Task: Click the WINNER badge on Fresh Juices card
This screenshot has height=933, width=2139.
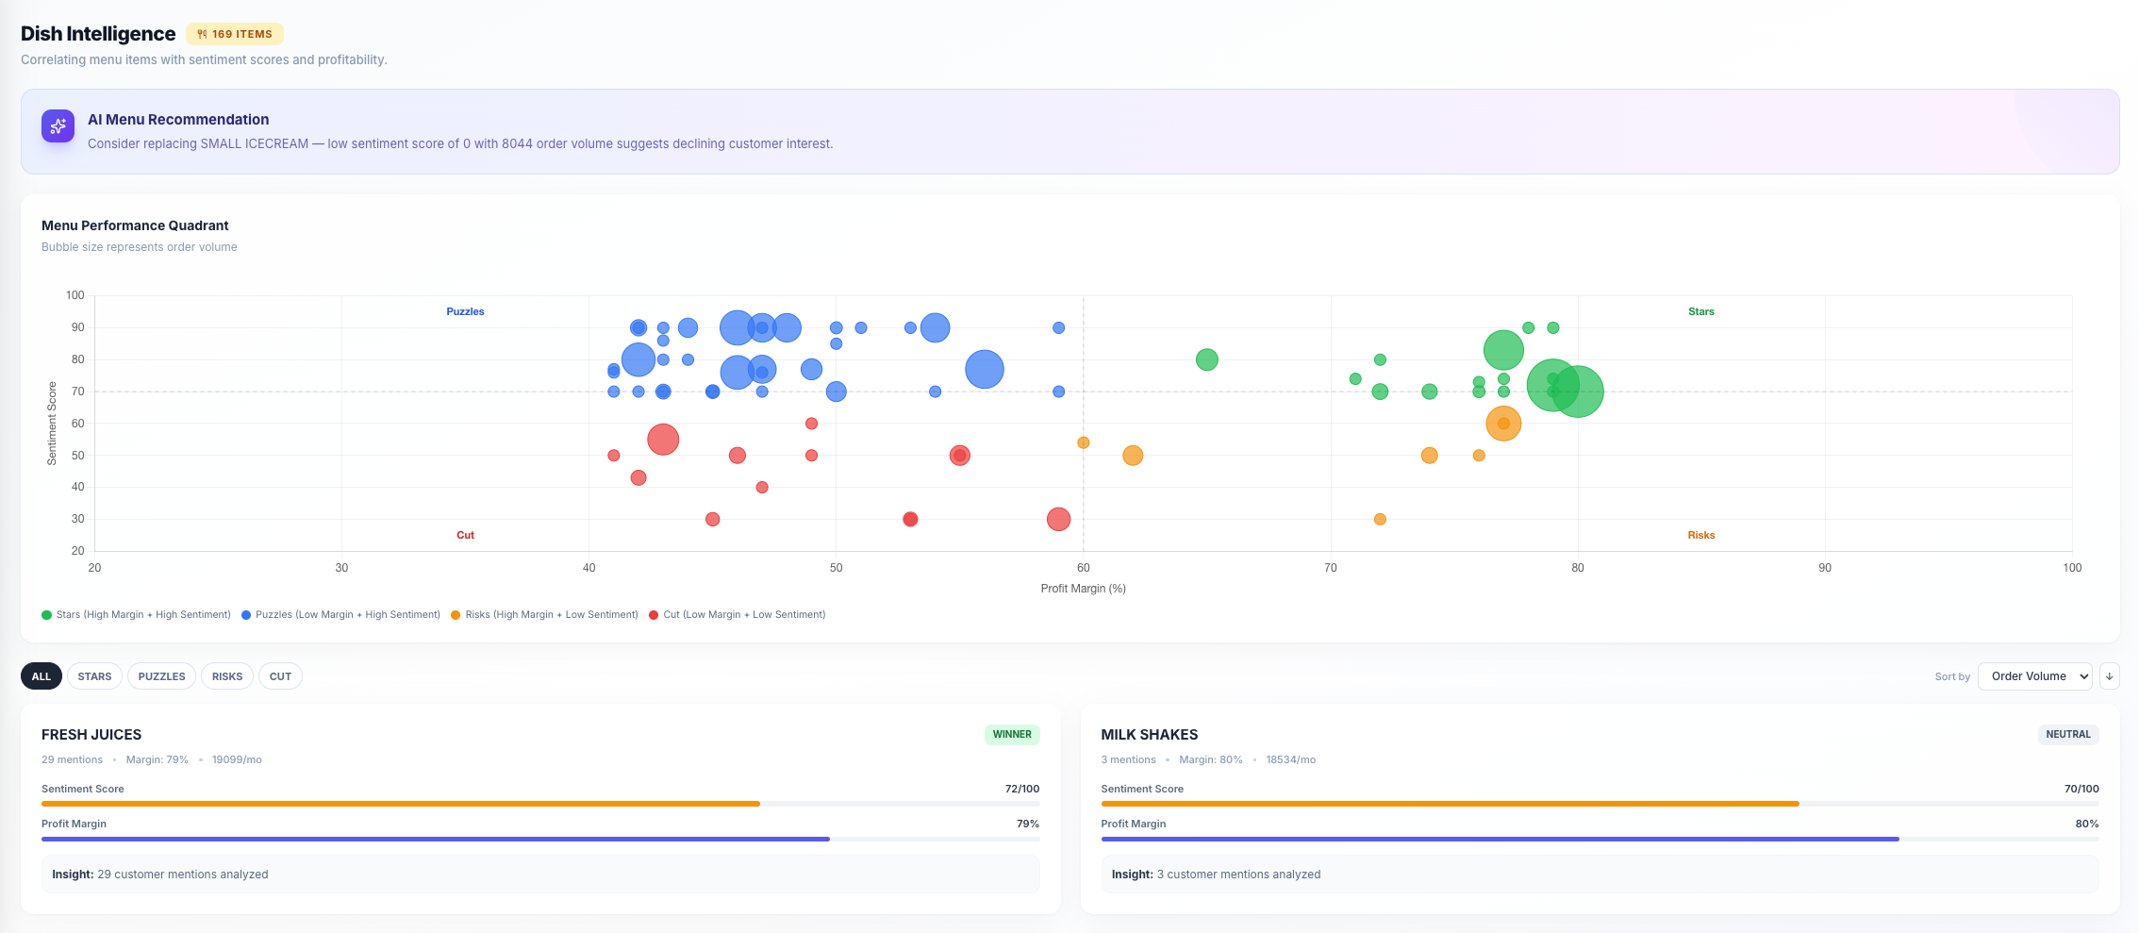Action: pyautogui.click(x=1011, y=734)
